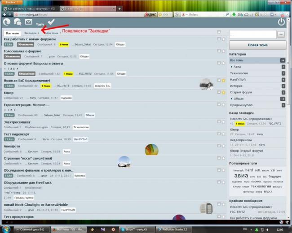The image size is (292, 233).
Task: Click the Новая тема button
Action: pyautogui.click(x=257, y=45)
